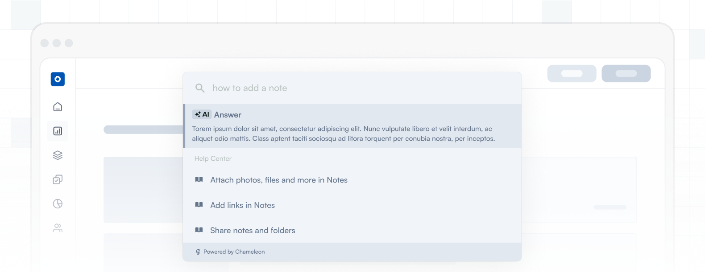Select the users icon in sidebar
The width and height of the screenshot is (705, 272).
pyautogui.click(x=58, y=228)
